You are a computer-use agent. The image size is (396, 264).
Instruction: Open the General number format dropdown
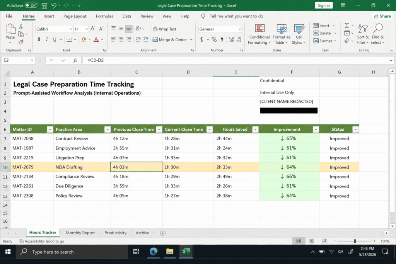[239, 29]
